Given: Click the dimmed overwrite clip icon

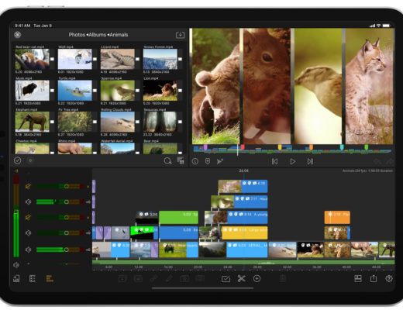Looking at the screenshot, I should click(138, 278).
